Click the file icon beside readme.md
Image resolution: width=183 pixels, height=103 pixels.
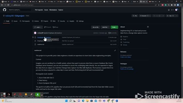coord(35,44)
